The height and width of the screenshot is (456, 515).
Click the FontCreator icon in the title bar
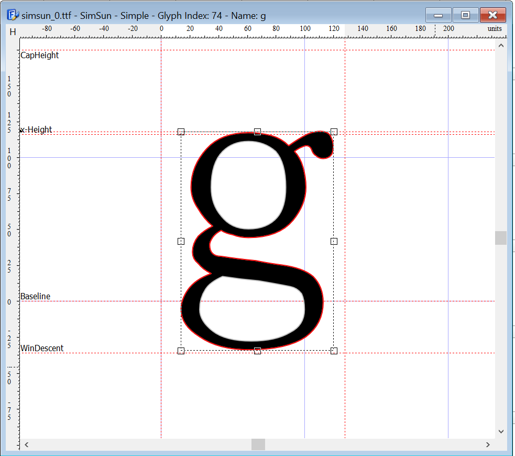[13, 15]
